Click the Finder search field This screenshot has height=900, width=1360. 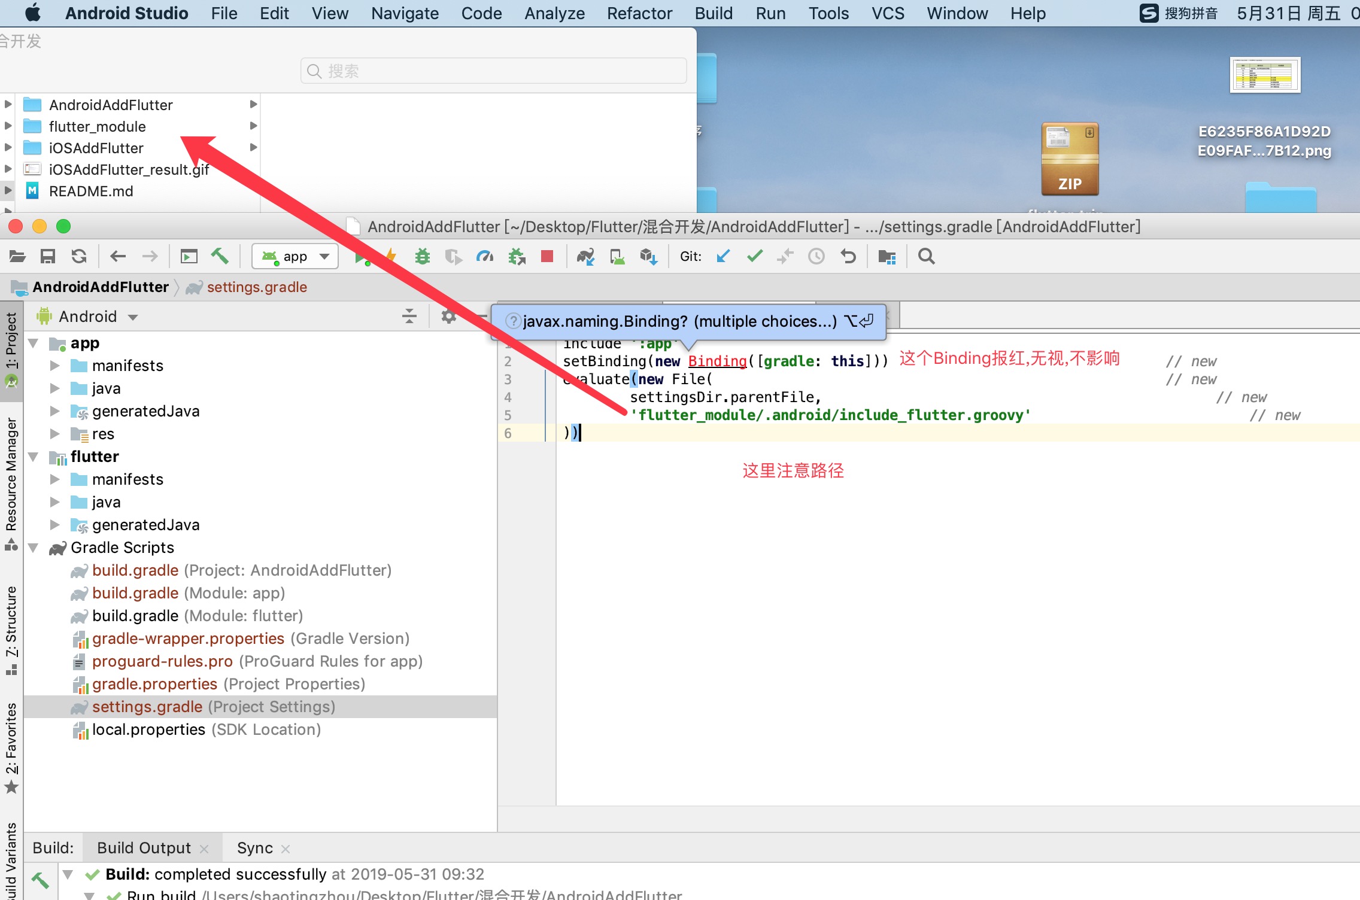(x=493, y=71)
